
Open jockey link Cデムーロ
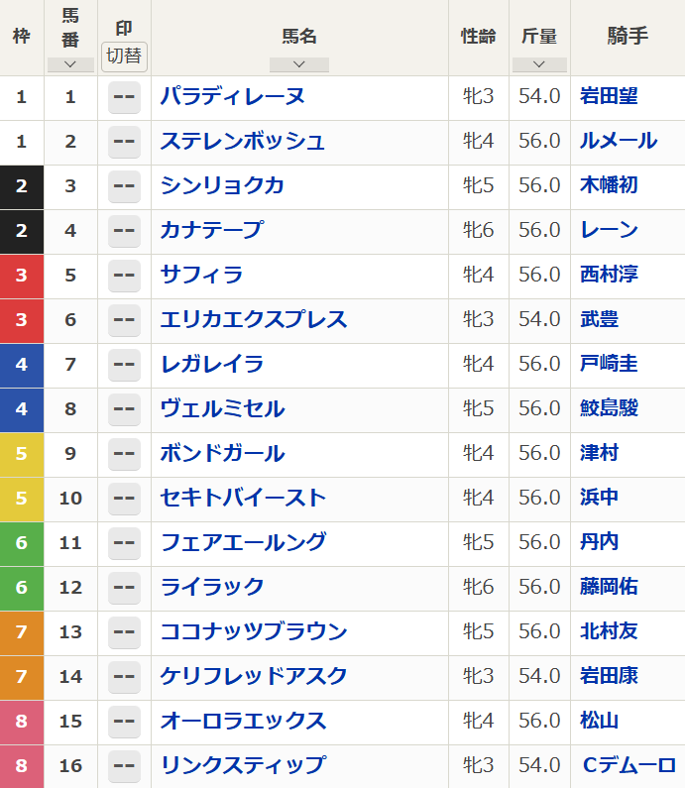(x=629, y=765)
